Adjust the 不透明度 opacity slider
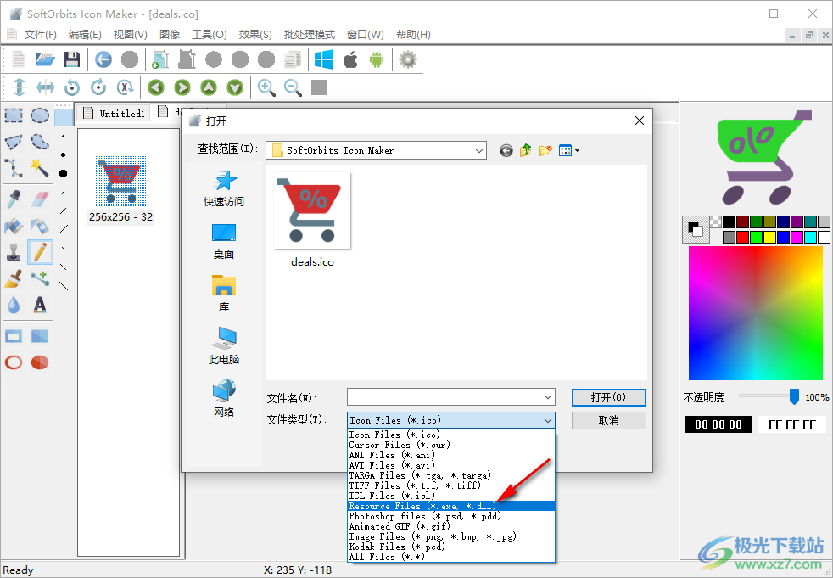The width and height of the screenshot is (833, 578). click(x=794, y=396)
